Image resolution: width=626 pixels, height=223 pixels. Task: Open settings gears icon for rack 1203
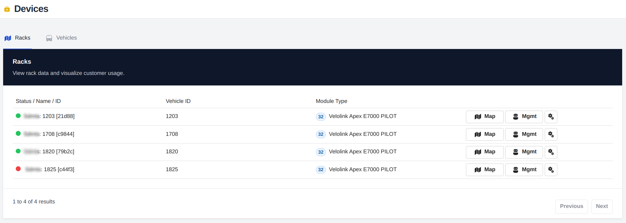(551, 117)
